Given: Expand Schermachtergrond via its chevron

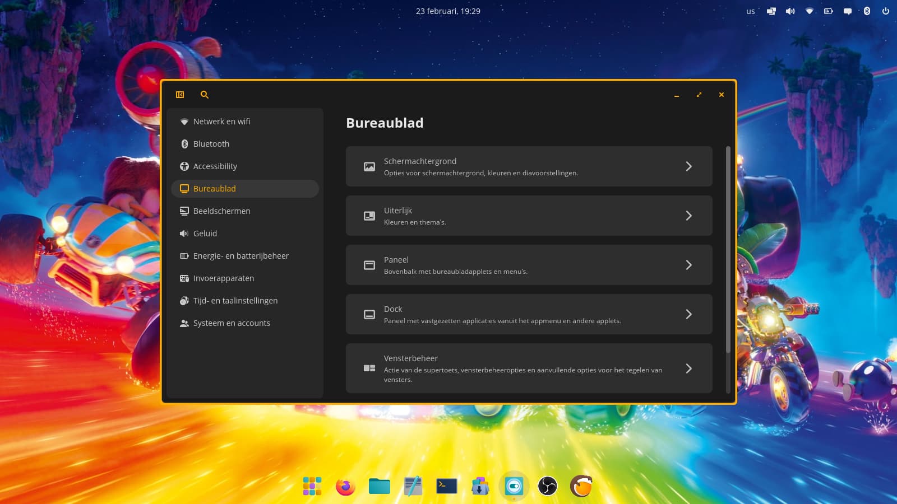Looking at the screenshot, I should [x=689, y=166].
